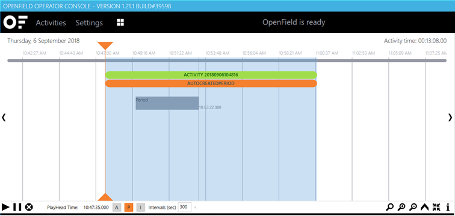This screenshot has width=455, height=216.
Task: Click the left timeline navigation chevron
Action: pyautogui.click(x=4, y=118)
